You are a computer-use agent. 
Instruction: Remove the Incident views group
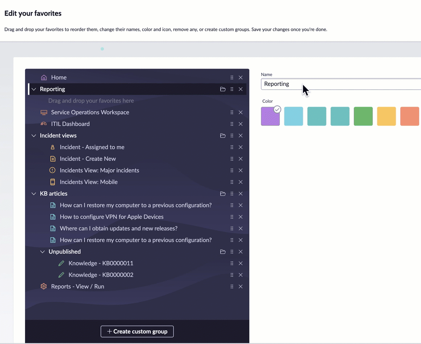(241, 136)
